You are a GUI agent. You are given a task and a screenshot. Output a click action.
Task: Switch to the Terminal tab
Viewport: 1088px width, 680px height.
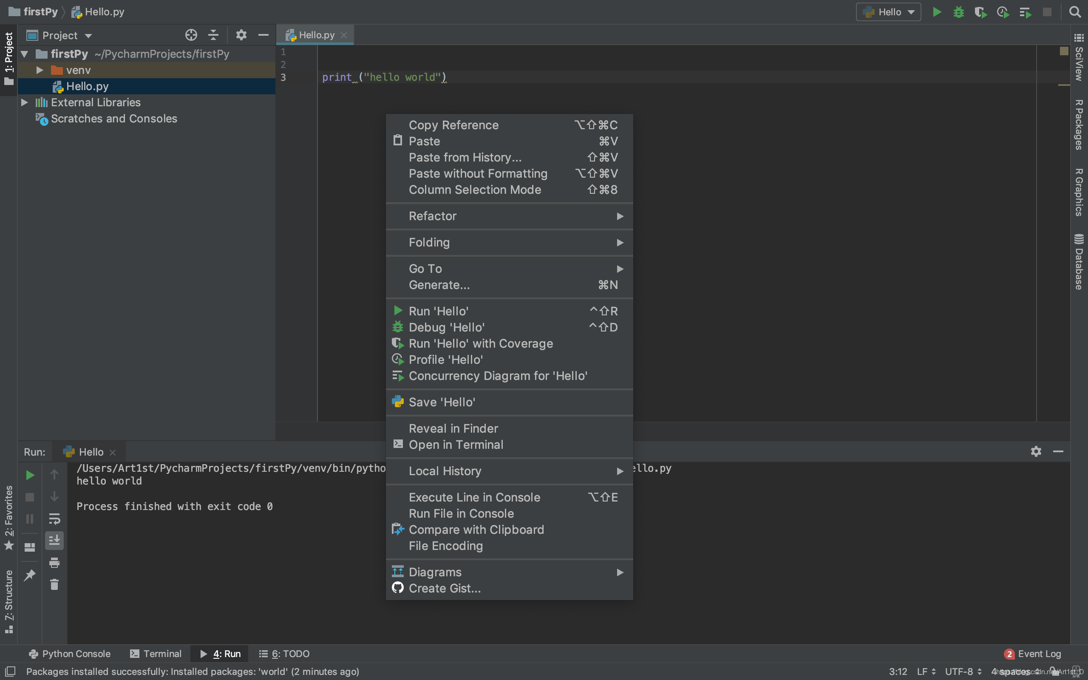[155, 654]
